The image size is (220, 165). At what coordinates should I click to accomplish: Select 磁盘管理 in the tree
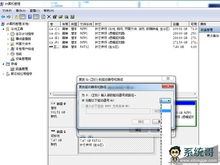[22, 69]
